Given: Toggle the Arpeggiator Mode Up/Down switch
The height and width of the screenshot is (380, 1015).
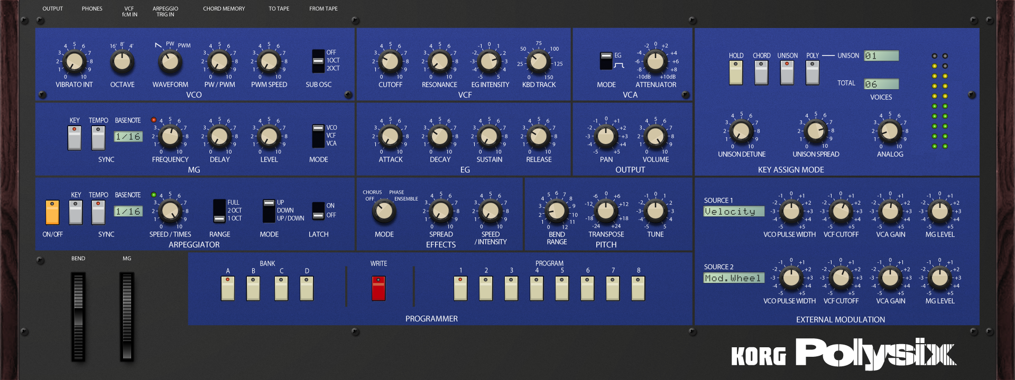Looking at the screenshot, I should (x=269, y=211).
